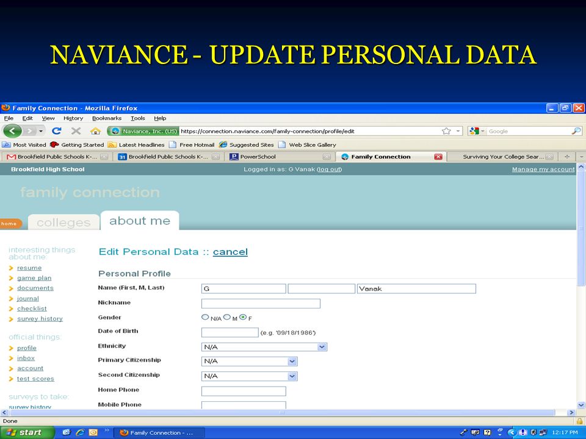Click the cancel link
The width and height of the screenshot is (586, 439).
click(x=230, y=252)
